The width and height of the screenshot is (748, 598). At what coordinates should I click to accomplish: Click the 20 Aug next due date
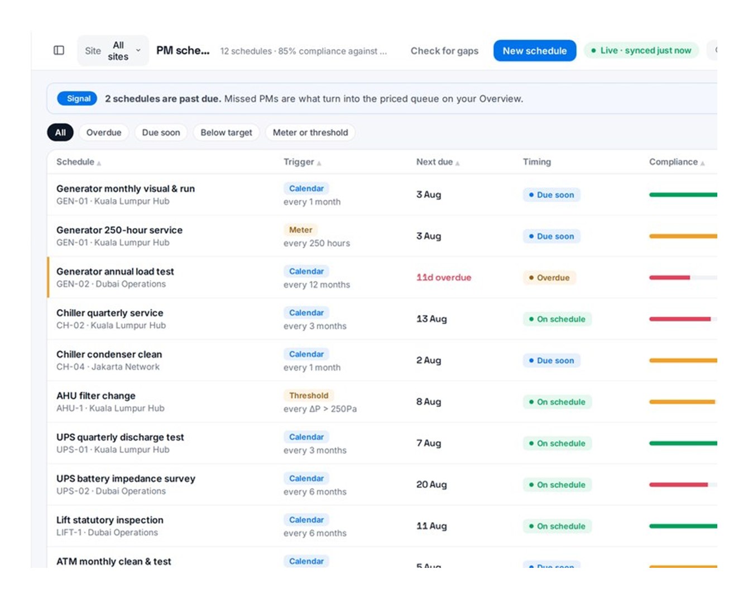pos(431,484)
